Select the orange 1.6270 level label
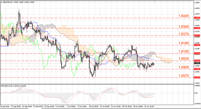This screenshot has height=109, width=201. tap(184, 34)
